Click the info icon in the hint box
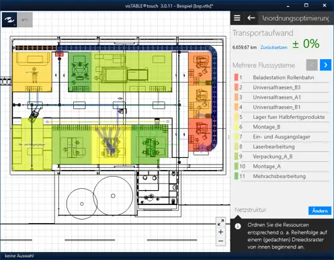This screenshot has width=334, height=260. [238, 226]
